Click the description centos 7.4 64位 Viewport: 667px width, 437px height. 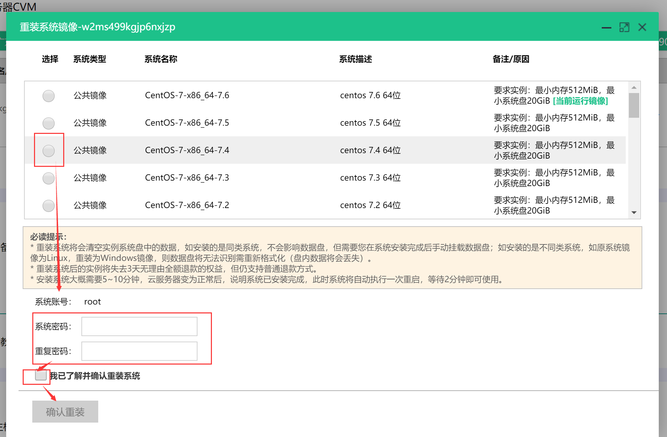(x=371, y=150)
